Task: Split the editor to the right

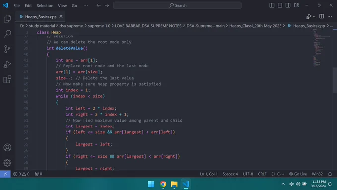Action: (x=321, y=16)
